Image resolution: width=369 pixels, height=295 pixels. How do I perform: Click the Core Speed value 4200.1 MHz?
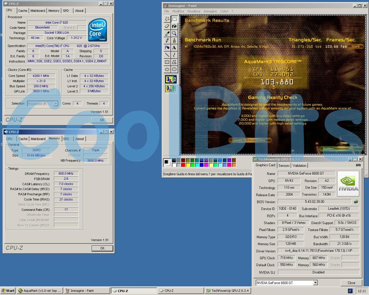click(41, 76)
